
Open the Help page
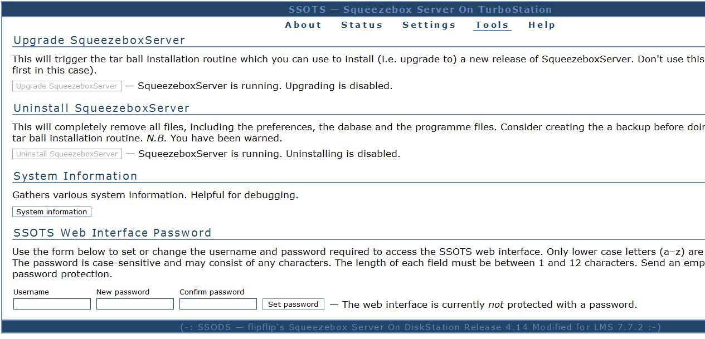click(542, 25)
